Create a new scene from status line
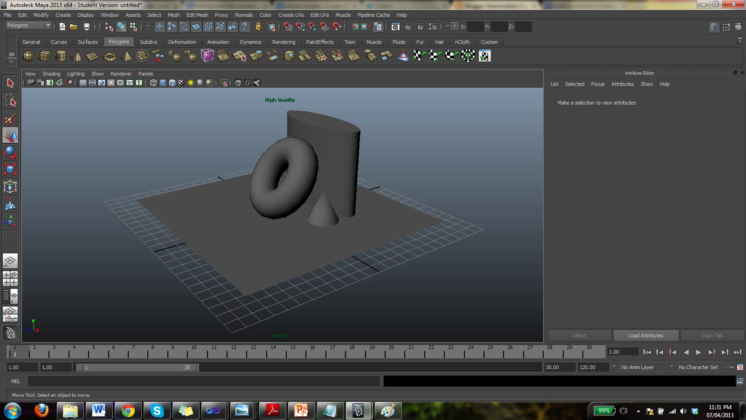746x420 pixels. [62, 27]
